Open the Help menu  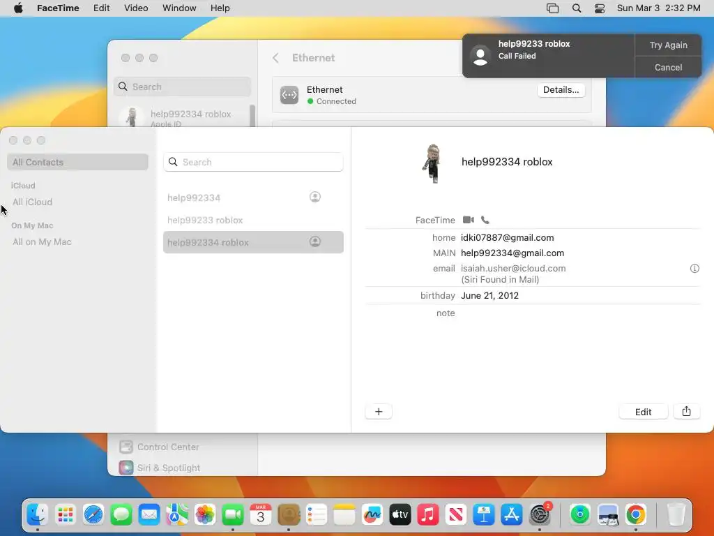220,8
